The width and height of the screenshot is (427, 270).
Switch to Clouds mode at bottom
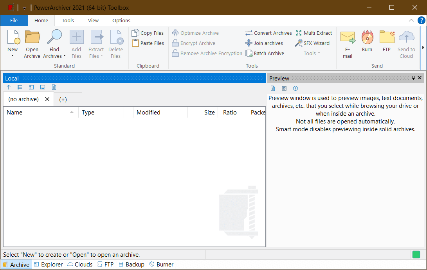80,265
